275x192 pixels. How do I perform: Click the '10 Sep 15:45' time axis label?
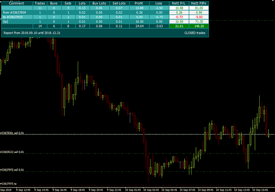260,190
